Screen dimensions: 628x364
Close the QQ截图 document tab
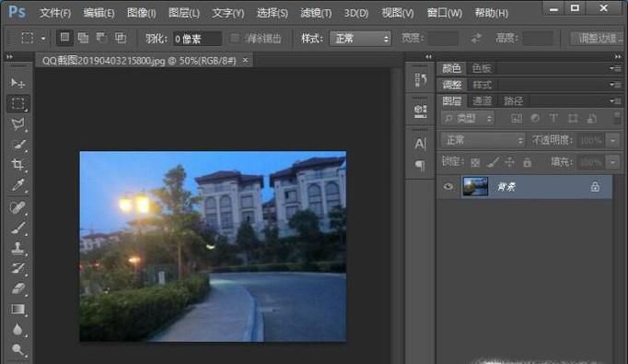245,60
